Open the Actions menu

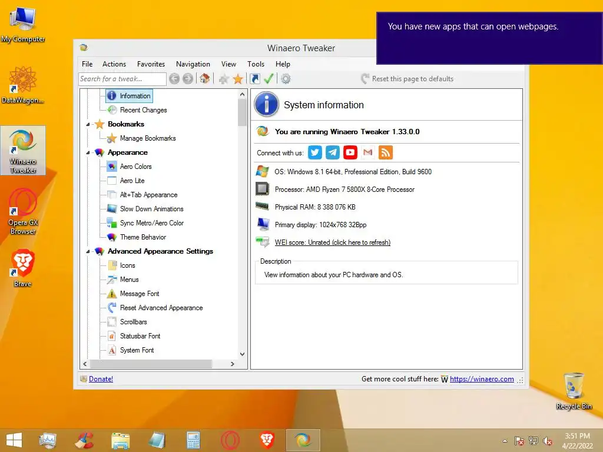[x=114, y=64]
